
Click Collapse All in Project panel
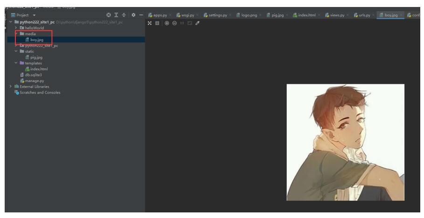point(124,15)
